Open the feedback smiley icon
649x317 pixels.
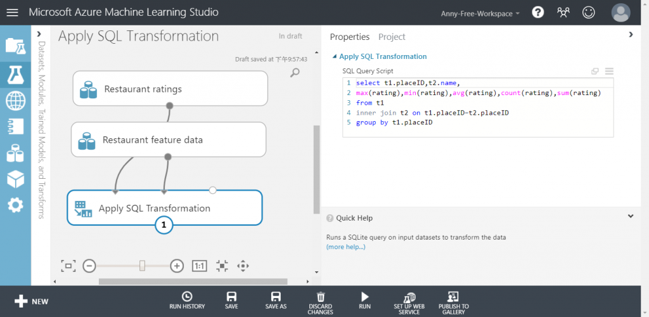tap(589, 13)
